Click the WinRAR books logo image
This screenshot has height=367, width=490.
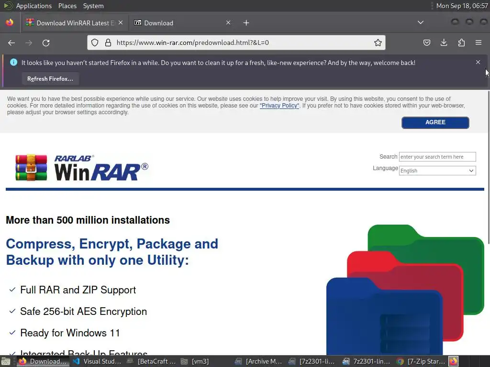pos(31,168)
